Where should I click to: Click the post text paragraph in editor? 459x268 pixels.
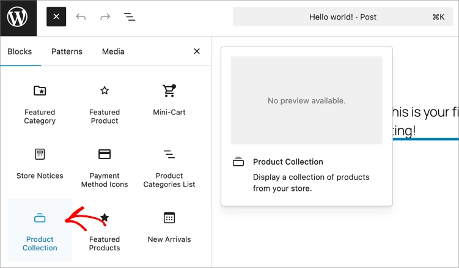click(425, 121)
